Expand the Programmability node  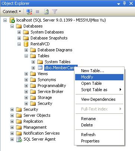click(26, 86)
